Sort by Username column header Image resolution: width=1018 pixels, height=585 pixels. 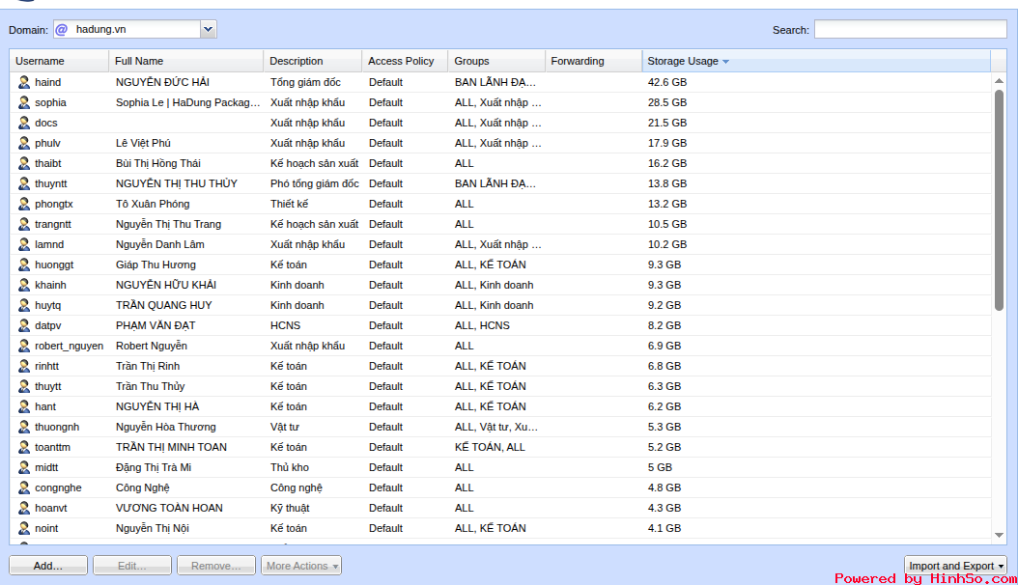point(41,61)
